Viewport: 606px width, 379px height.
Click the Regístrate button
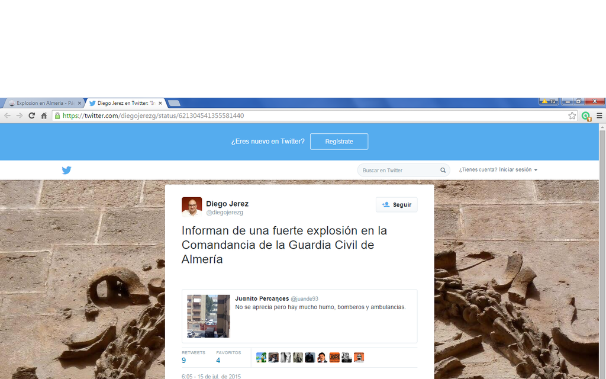pyautogui.click(x=339, y=142)
